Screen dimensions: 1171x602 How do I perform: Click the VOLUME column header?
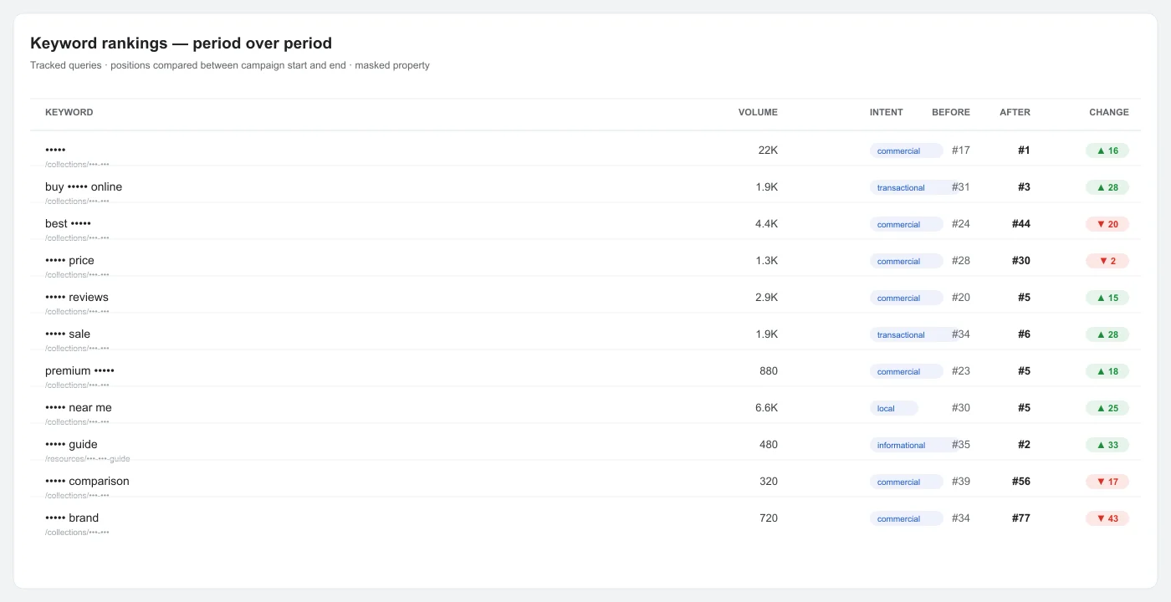click(x=758, y=112)
